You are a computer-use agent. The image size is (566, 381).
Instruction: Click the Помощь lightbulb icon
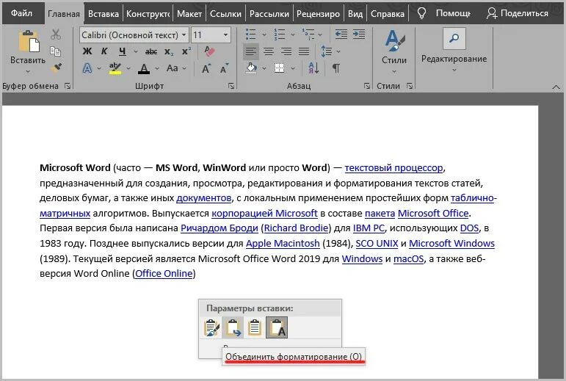click(x=421, y=13)
